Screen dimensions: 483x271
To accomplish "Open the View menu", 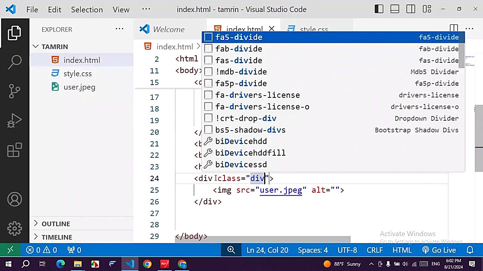I will coord(121,9).
